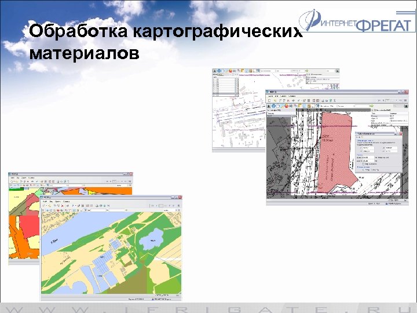
Task: Open the first menu in river map window
Action: [45, 202]
